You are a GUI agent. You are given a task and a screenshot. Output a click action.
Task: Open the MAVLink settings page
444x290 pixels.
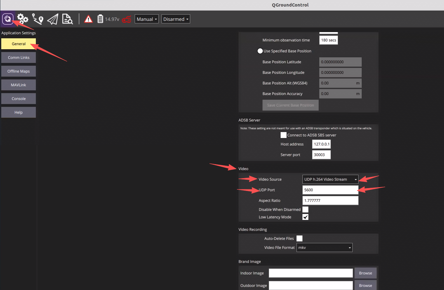[x=19, y=85]
